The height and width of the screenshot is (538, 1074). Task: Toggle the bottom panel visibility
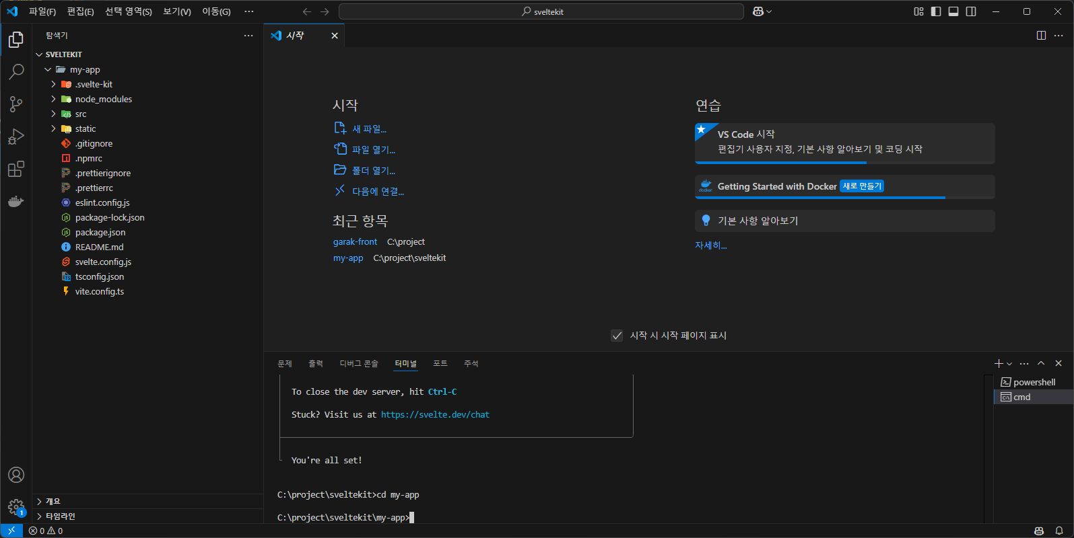(953, 11)
